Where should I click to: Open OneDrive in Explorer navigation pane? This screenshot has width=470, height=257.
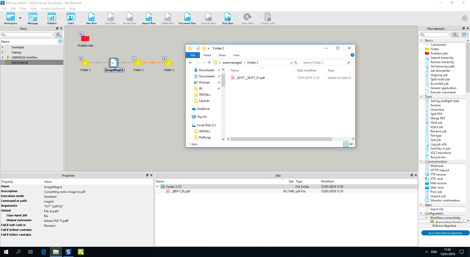click(203, 109)
